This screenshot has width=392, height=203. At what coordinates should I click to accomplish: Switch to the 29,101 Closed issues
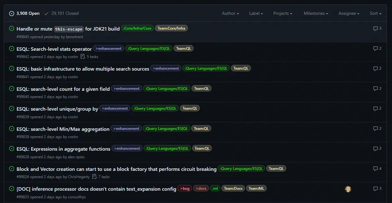coord(61,13)
